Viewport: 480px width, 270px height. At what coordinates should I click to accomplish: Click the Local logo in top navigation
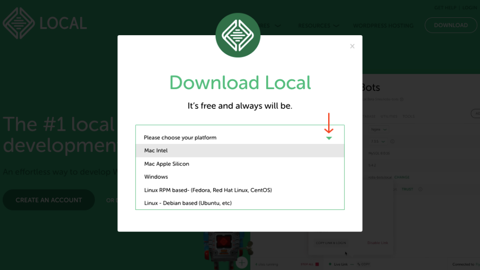click(45, 22)
